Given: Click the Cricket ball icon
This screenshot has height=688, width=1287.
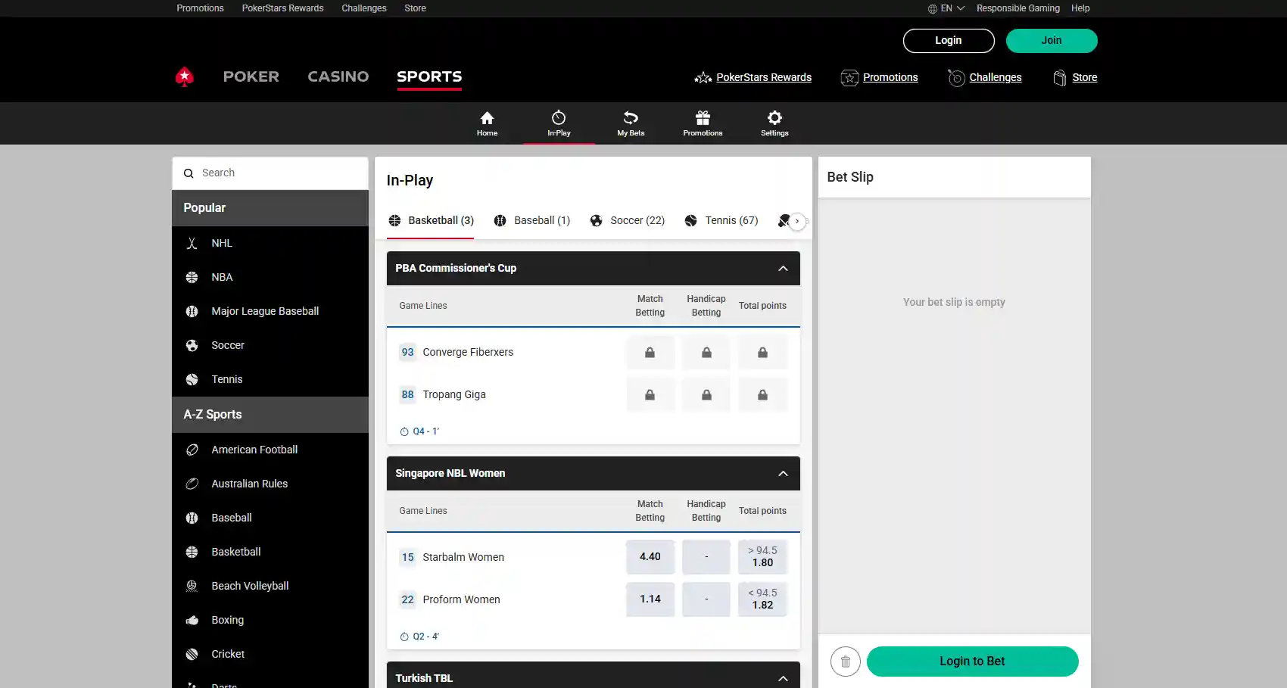Looking at the screenshot, I should 192,654.
